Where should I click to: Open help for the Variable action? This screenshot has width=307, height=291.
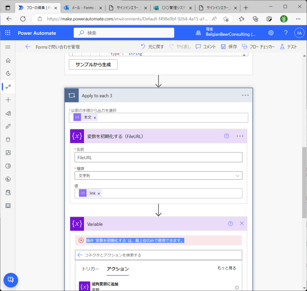click(230, 223)
